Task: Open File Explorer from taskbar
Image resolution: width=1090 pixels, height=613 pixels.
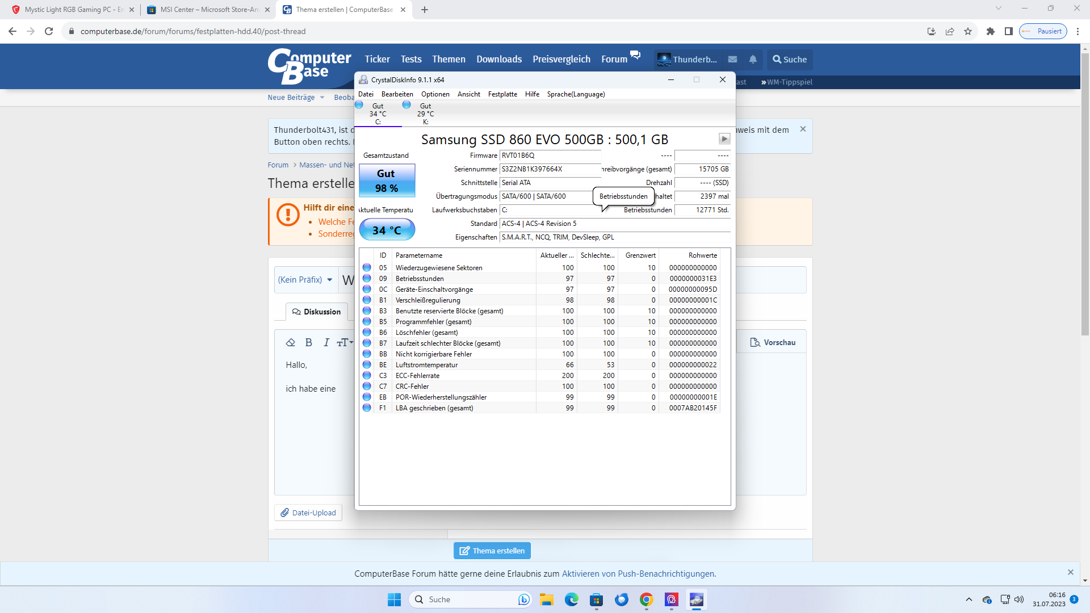Action: coord(546,599)
